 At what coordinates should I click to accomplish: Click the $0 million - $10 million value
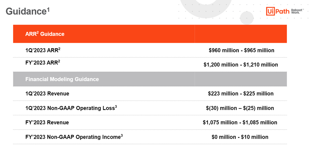click(240, 137)
